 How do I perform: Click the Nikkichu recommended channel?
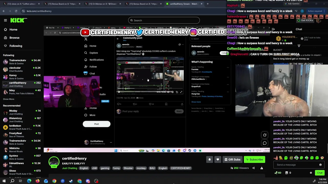22,150
